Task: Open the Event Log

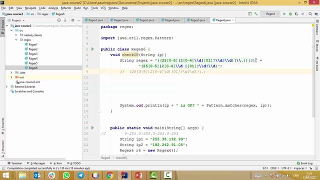Action: 304,163
